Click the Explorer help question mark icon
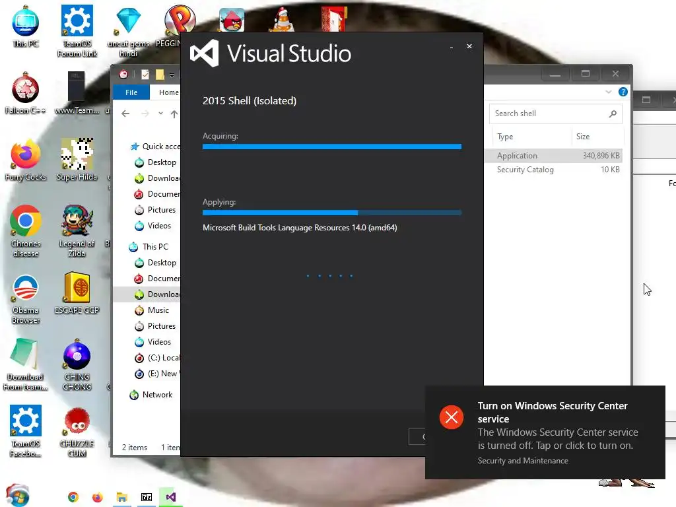The image size is (676, 507). pyautogui.click(x=623, y=92)
